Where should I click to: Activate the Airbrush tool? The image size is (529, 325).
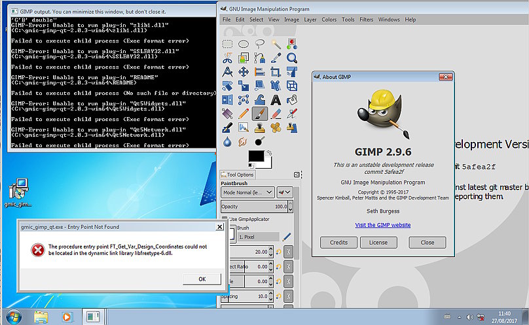(292, 114)
